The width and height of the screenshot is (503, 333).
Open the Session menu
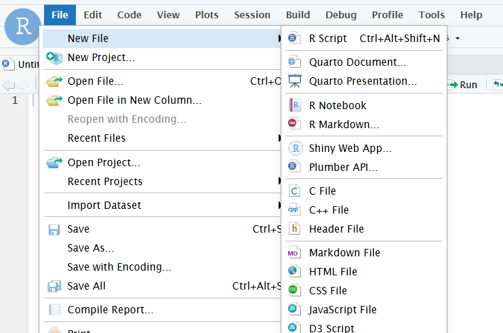click(x=252, y=14)
